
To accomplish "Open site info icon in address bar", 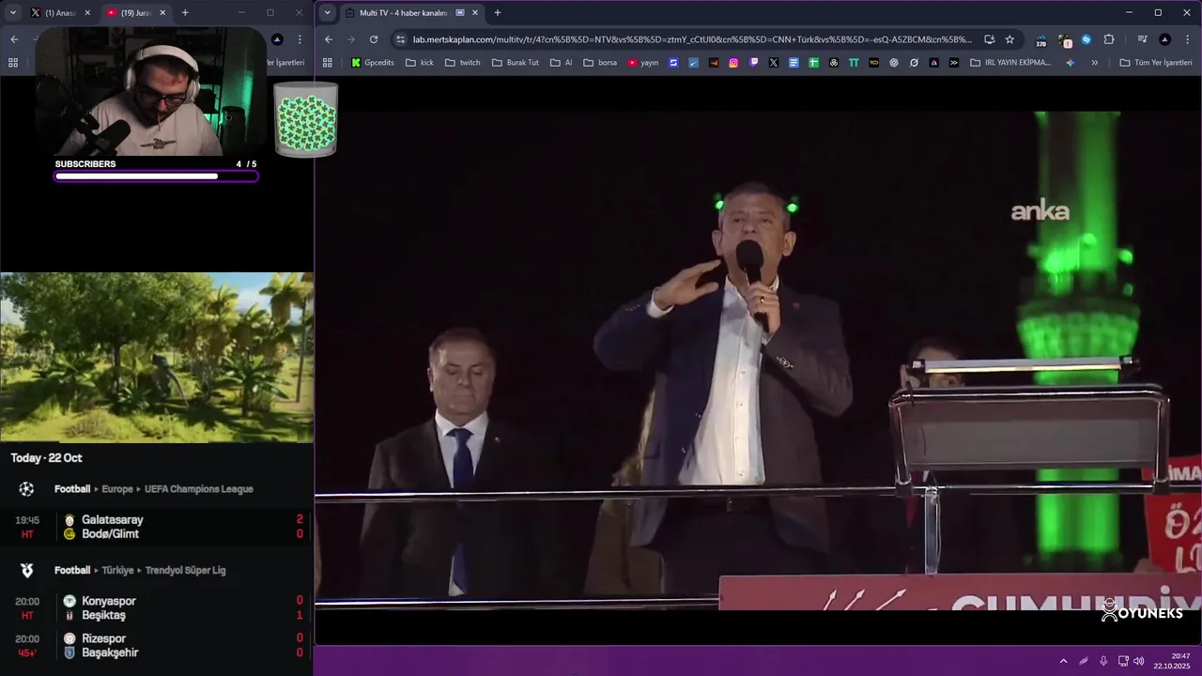I will (x=401, y=39).
